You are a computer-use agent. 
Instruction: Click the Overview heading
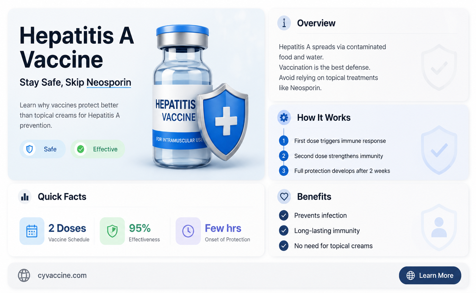pos(316,23)
